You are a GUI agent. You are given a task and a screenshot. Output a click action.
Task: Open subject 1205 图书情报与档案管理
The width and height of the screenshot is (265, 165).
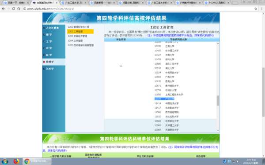click(x=81, y=45)
